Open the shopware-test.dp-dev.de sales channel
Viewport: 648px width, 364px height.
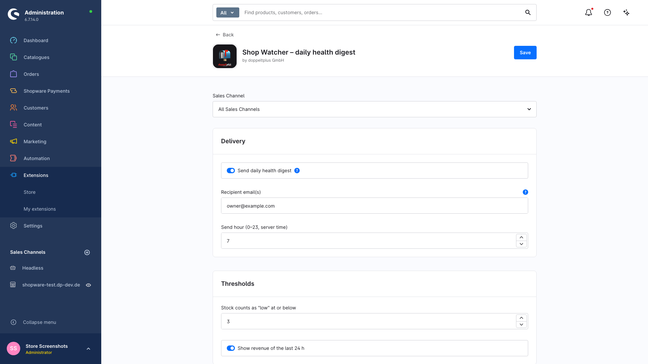click(51, 285)
